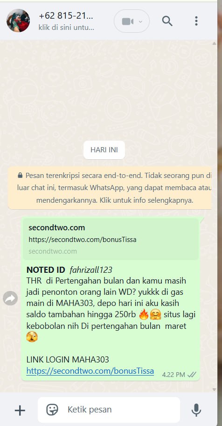Viewport: 222px width, 426px height.
Task: Open the secondtwo.com link preview card
Action: [x=111, y=239]
